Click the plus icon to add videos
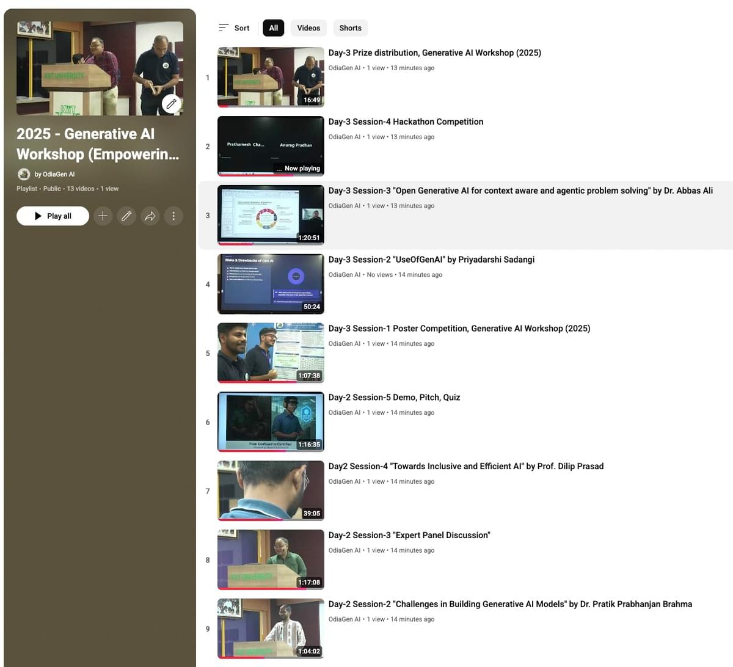The width and height of the screenshot is (733, 667). (x=103, y=216)
